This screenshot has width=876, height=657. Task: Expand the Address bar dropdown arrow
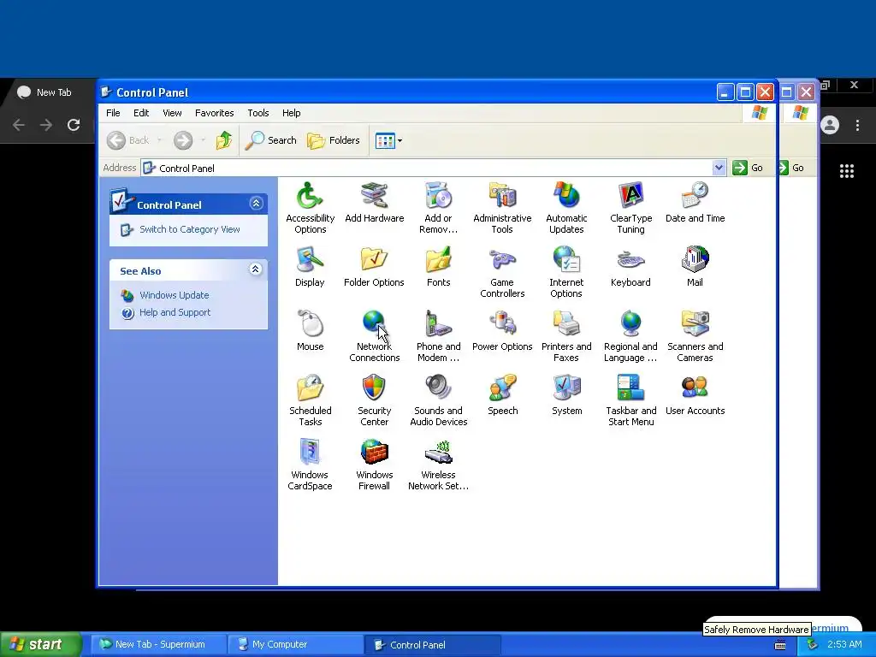point(719,168)
